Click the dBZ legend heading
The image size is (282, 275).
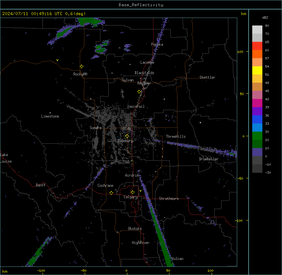(x=265, y=17)
